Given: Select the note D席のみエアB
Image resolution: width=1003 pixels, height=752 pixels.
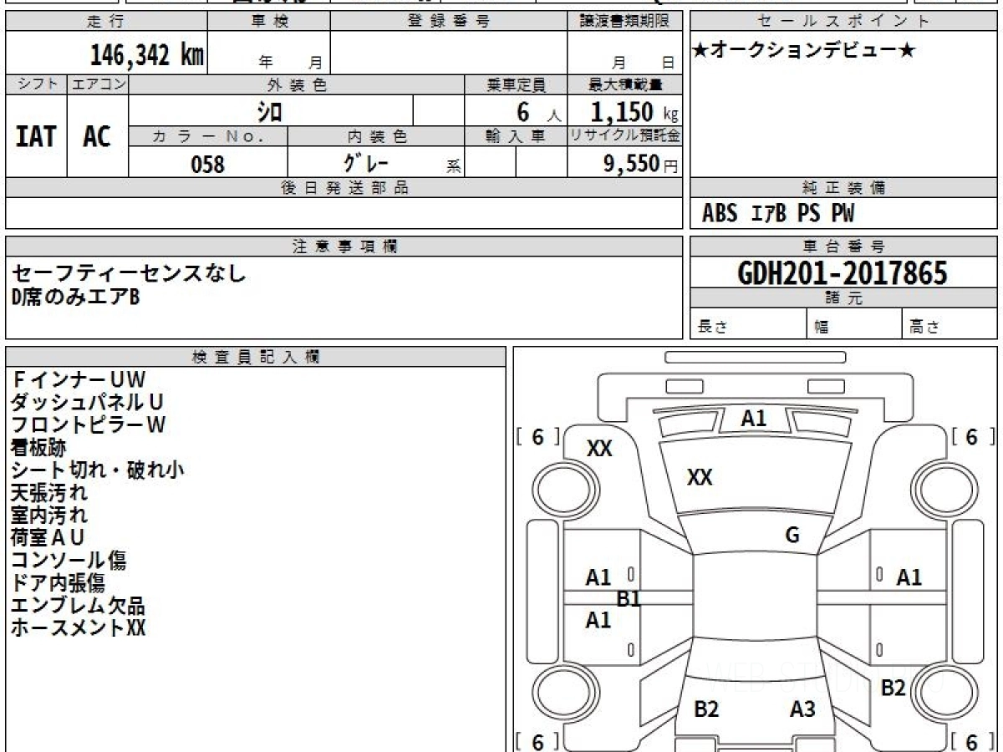Looking at the screenshot, I should click(75, 297).
